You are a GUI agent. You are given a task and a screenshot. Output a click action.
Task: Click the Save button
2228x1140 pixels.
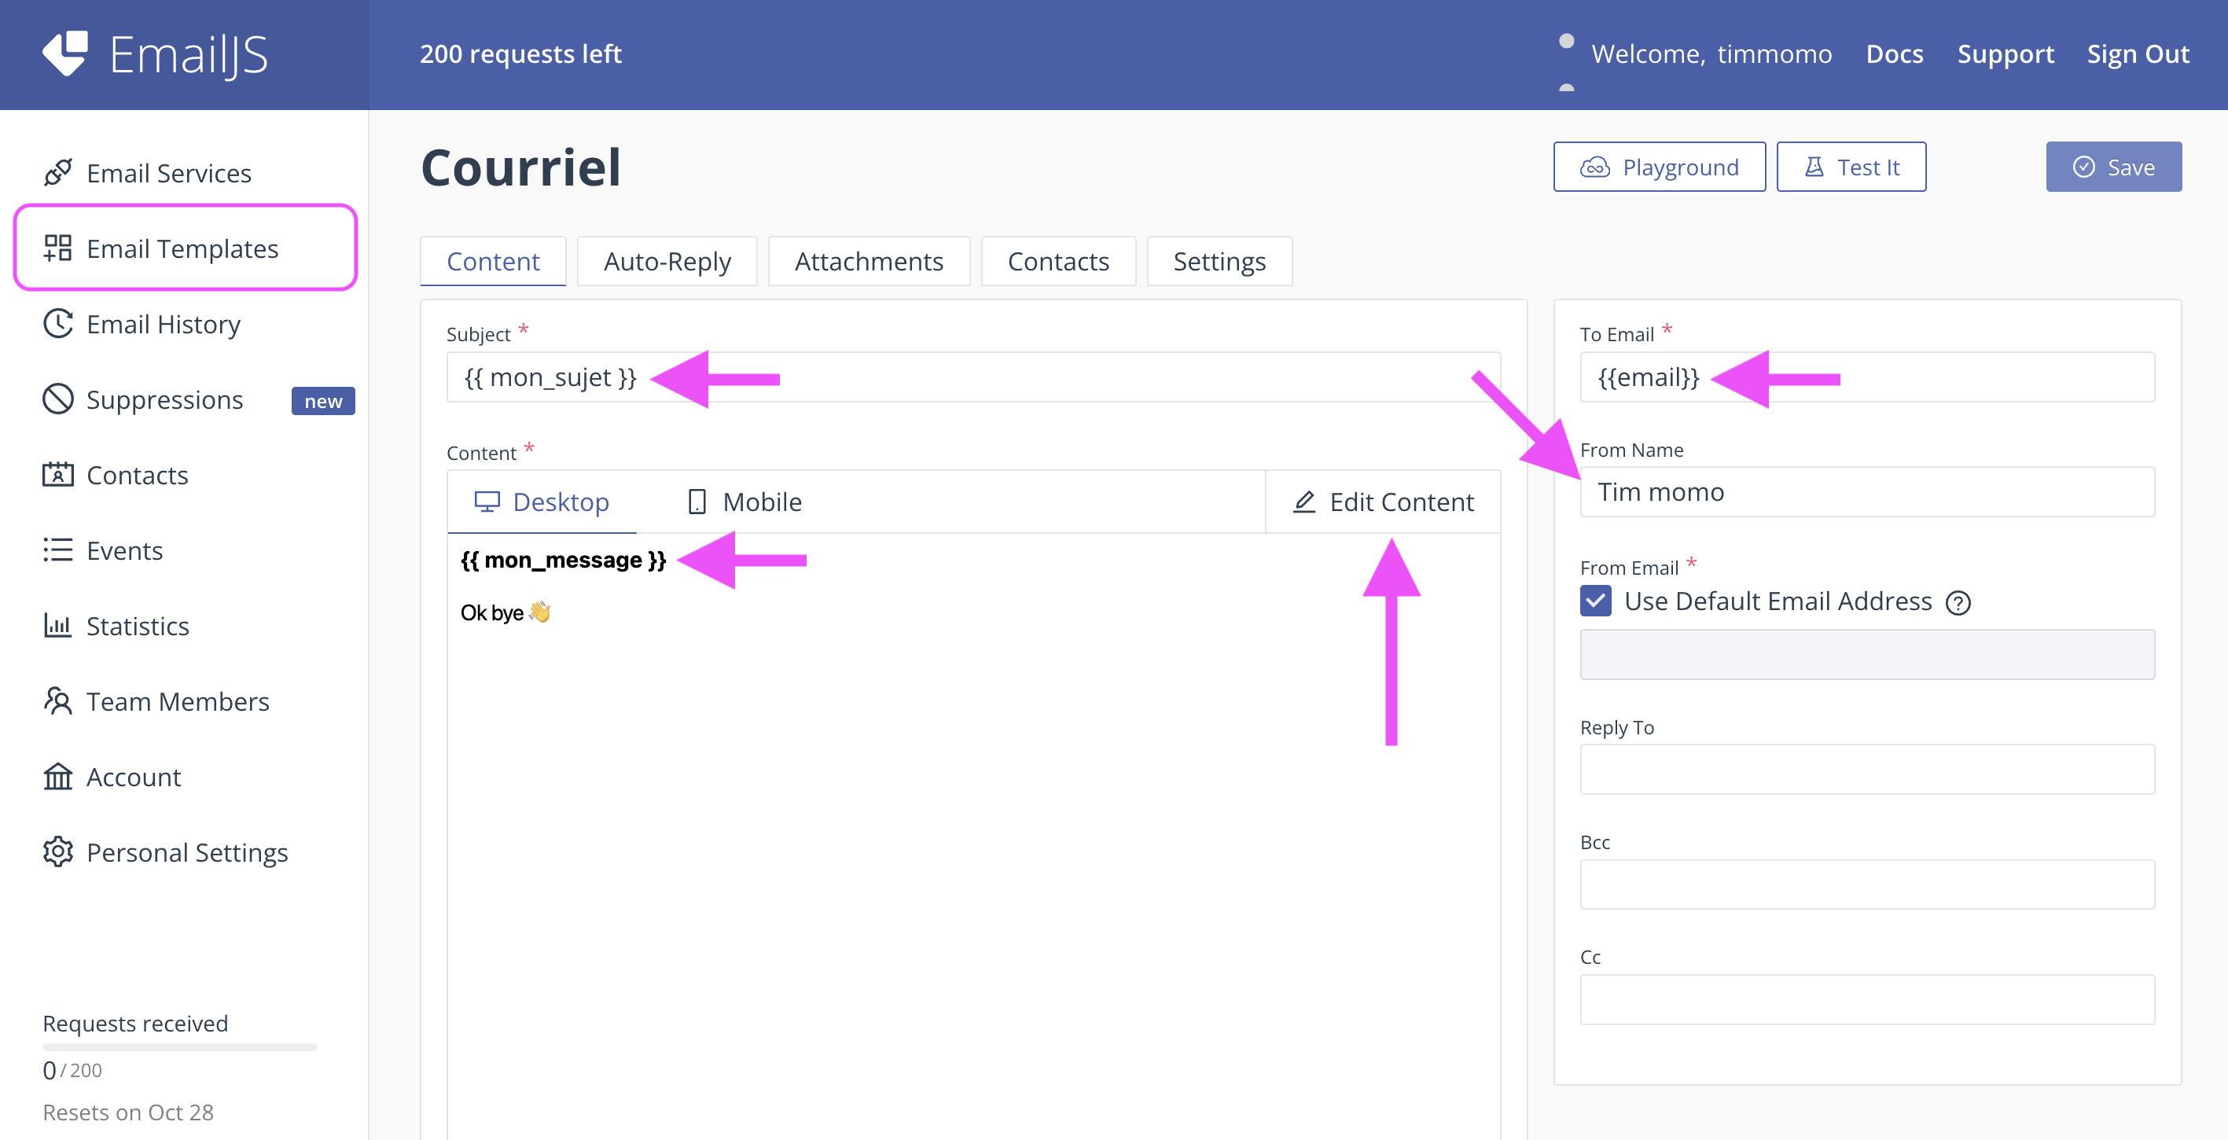point(2113,167)
